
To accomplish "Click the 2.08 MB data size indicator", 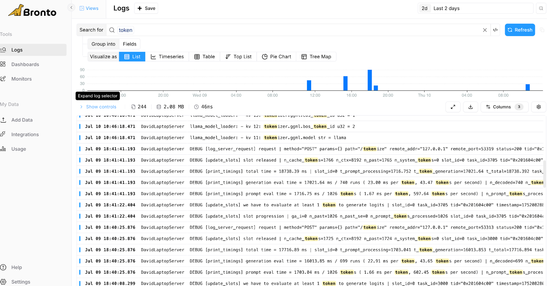I will pos(170,107).
